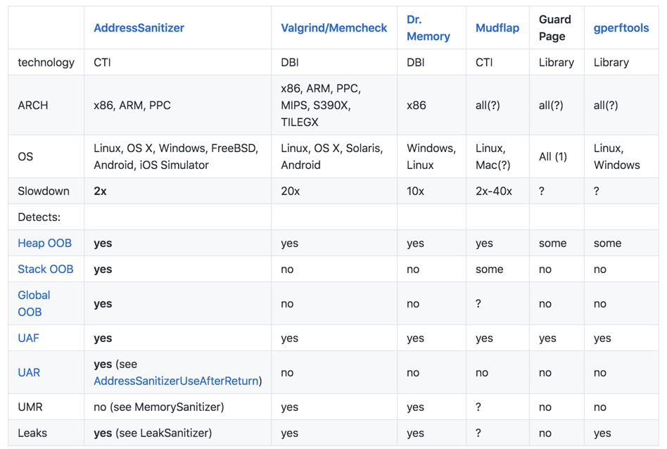This screenshot has height=449, width=667.
Task: Open the Dr. Memory link
Action: pos(428,28)
